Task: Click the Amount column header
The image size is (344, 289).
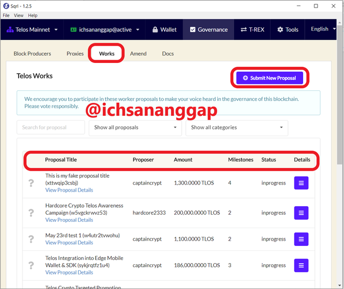Action: coord(183,160)
